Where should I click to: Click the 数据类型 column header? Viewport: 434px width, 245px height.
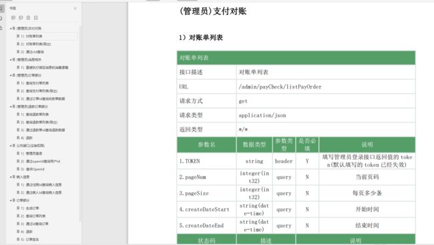[x=254, y=144]
